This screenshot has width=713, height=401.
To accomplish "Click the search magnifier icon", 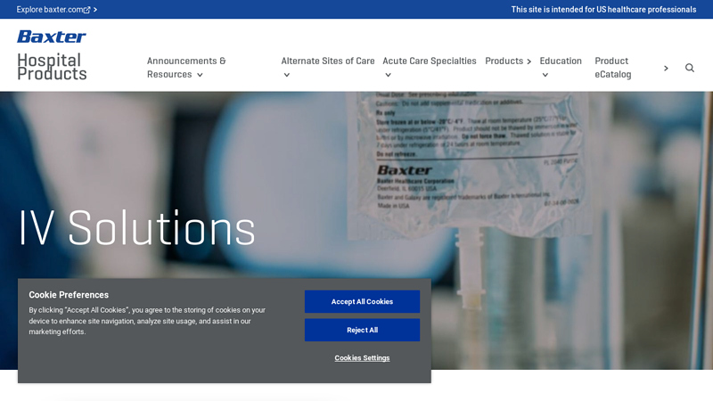I will (689, 68).
